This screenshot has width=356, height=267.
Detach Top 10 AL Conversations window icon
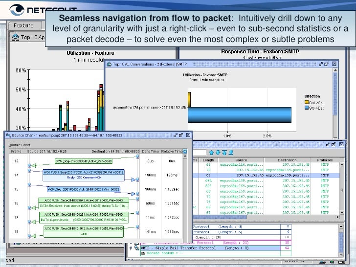pyautogui.click(x=321, y=64)
